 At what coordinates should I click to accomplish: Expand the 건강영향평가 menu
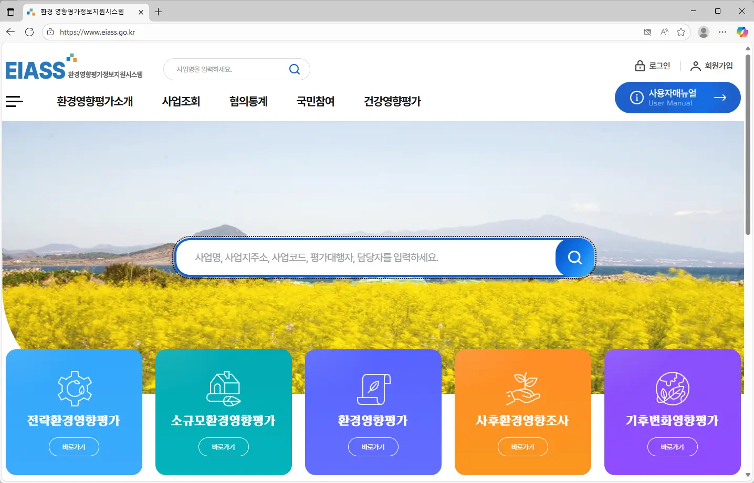click(x=392, y=101)
